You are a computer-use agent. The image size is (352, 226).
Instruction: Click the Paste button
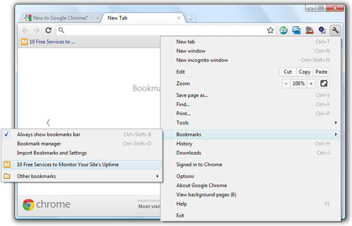click(x=321, y=72)
